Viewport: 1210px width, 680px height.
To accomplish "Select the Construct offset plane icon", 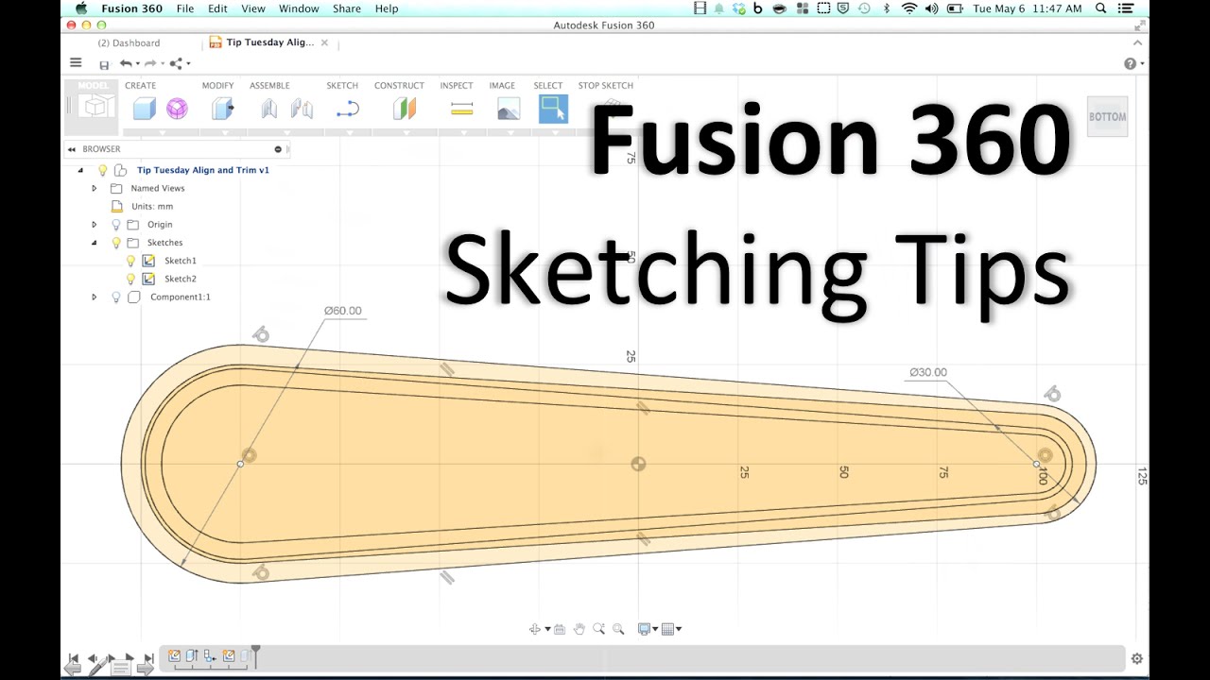I will pos(405,109).
